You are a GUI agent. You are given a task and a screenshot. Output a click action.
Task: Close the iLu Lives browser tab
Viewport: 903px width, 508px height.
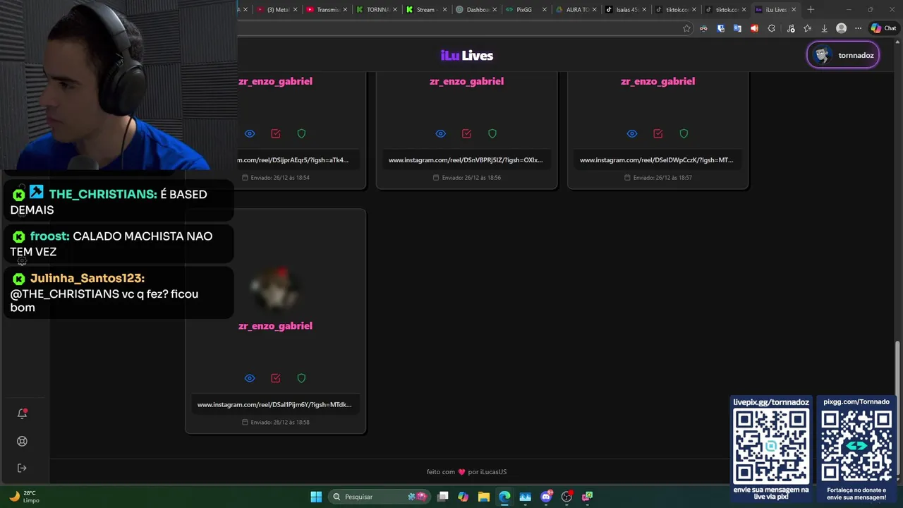coord(794,10)
